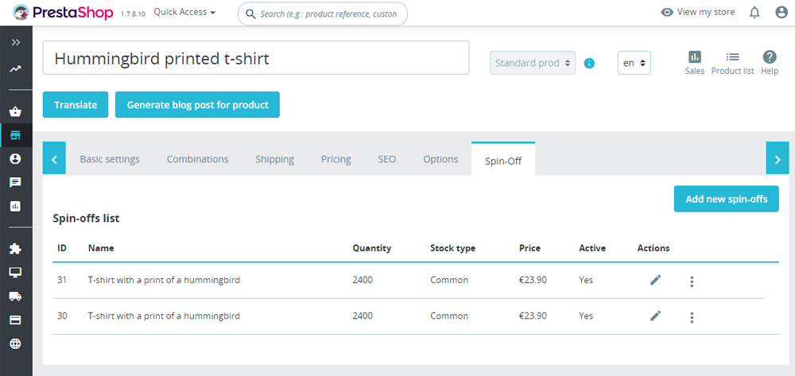
Task: Open the Quick Access dropdown
Action: point(184,12)
